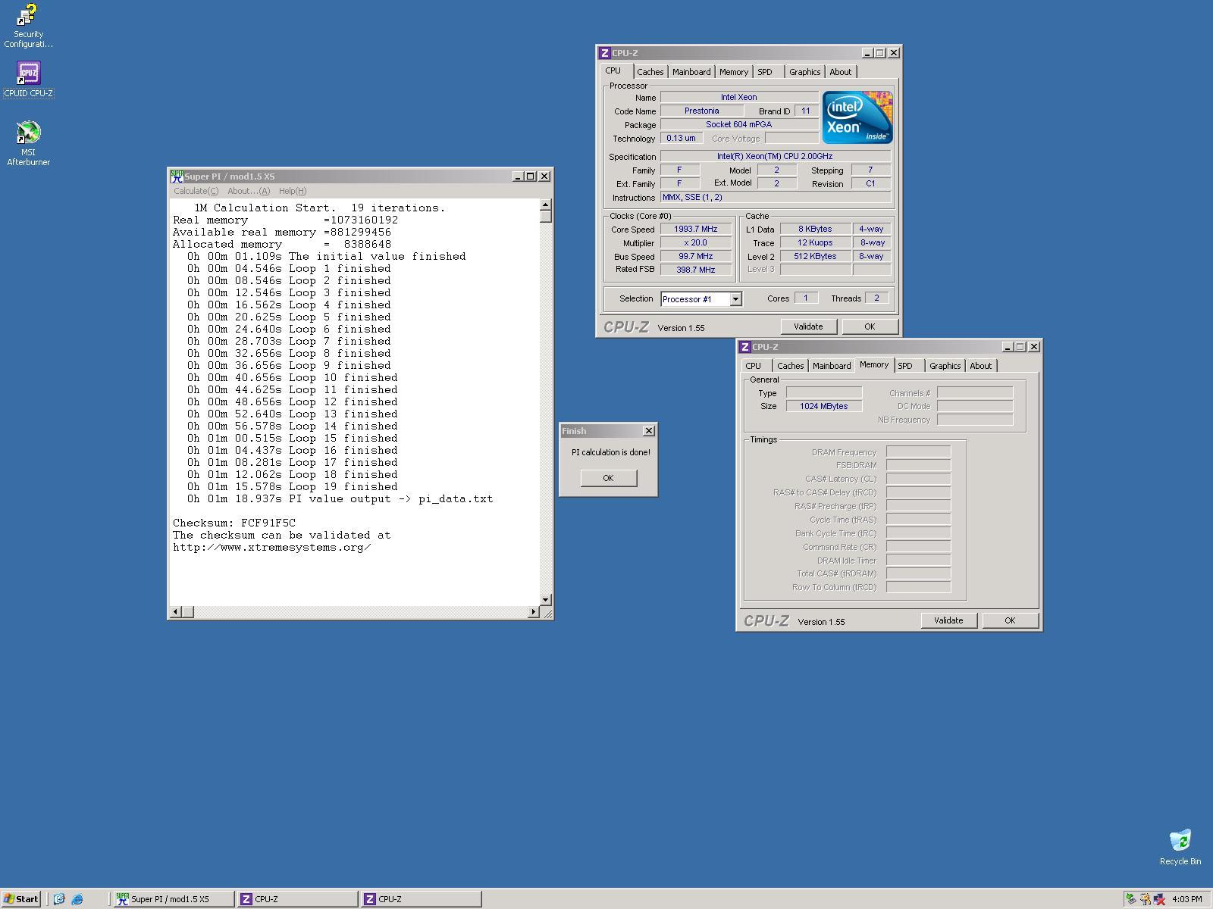Click the Multiplier value x 20.0
The width and height of the screenshot is (1213, 909).
pos(695,242)
